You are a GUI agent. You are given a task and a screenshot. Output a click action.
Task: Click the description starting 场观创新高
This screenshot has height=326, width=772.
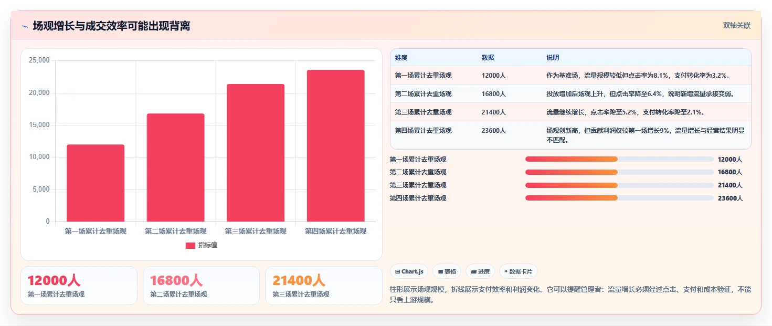(x=645, y=135)
